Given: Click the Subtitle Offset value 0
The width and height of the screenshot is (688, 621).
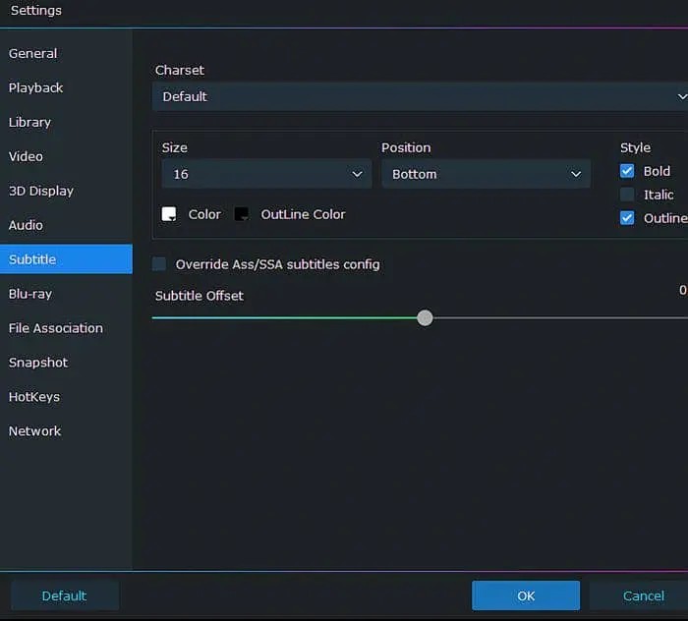Looking at the screenshot, I should [683, 290].
